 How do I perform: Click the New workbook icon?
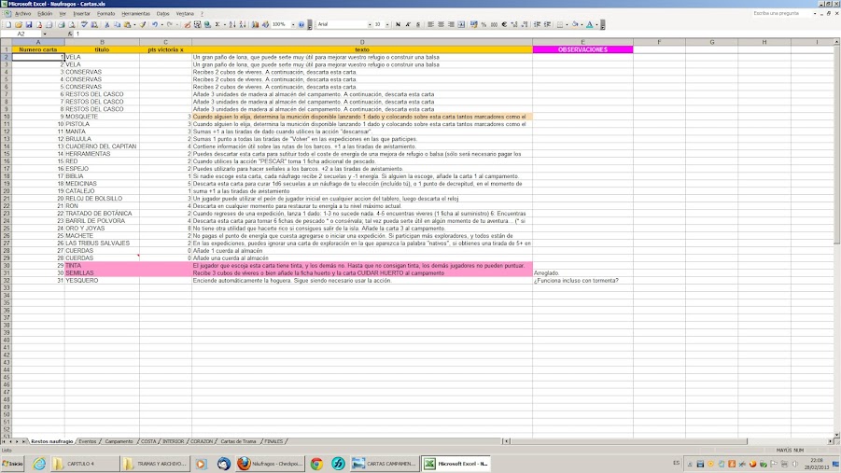point(8,24)
